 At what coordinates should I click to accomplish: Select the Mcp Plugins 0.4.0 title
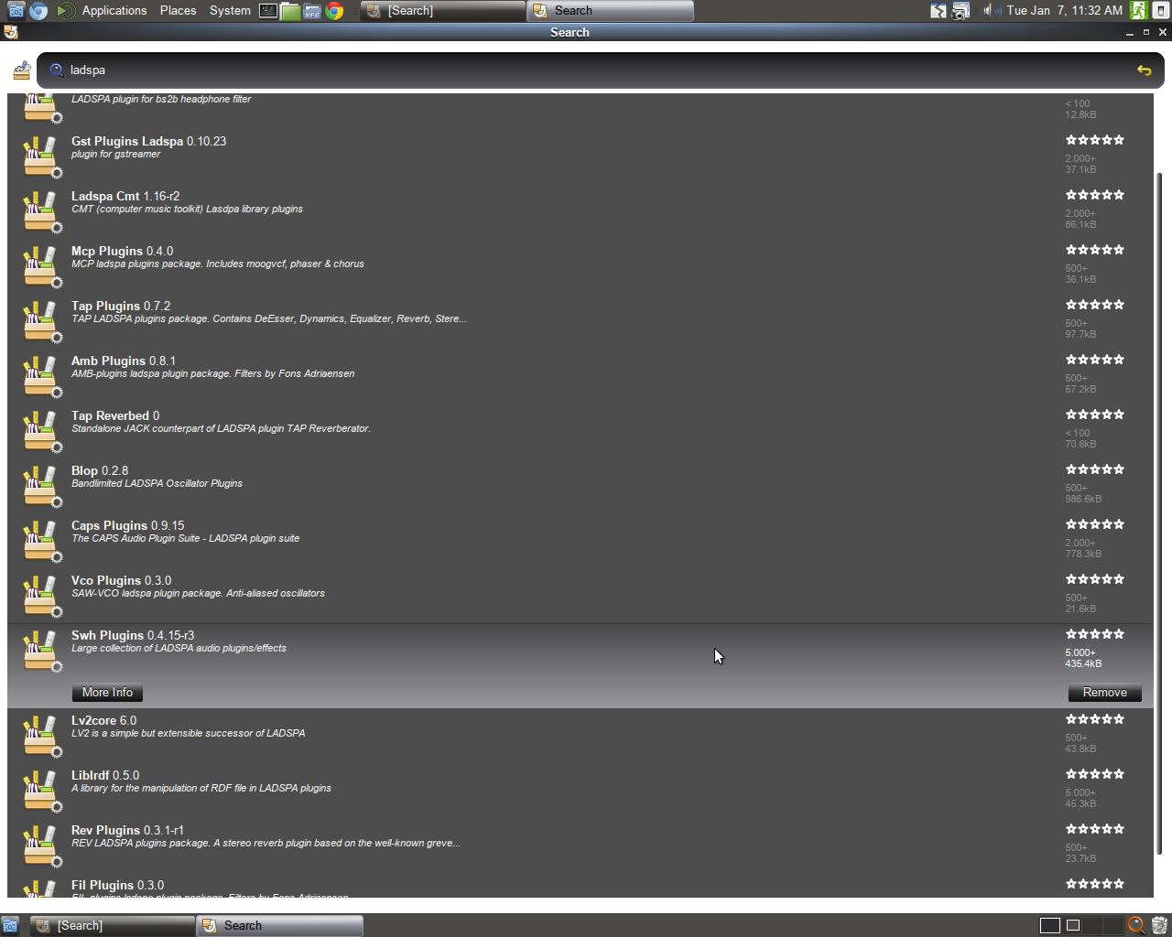(x=123, y=251)
